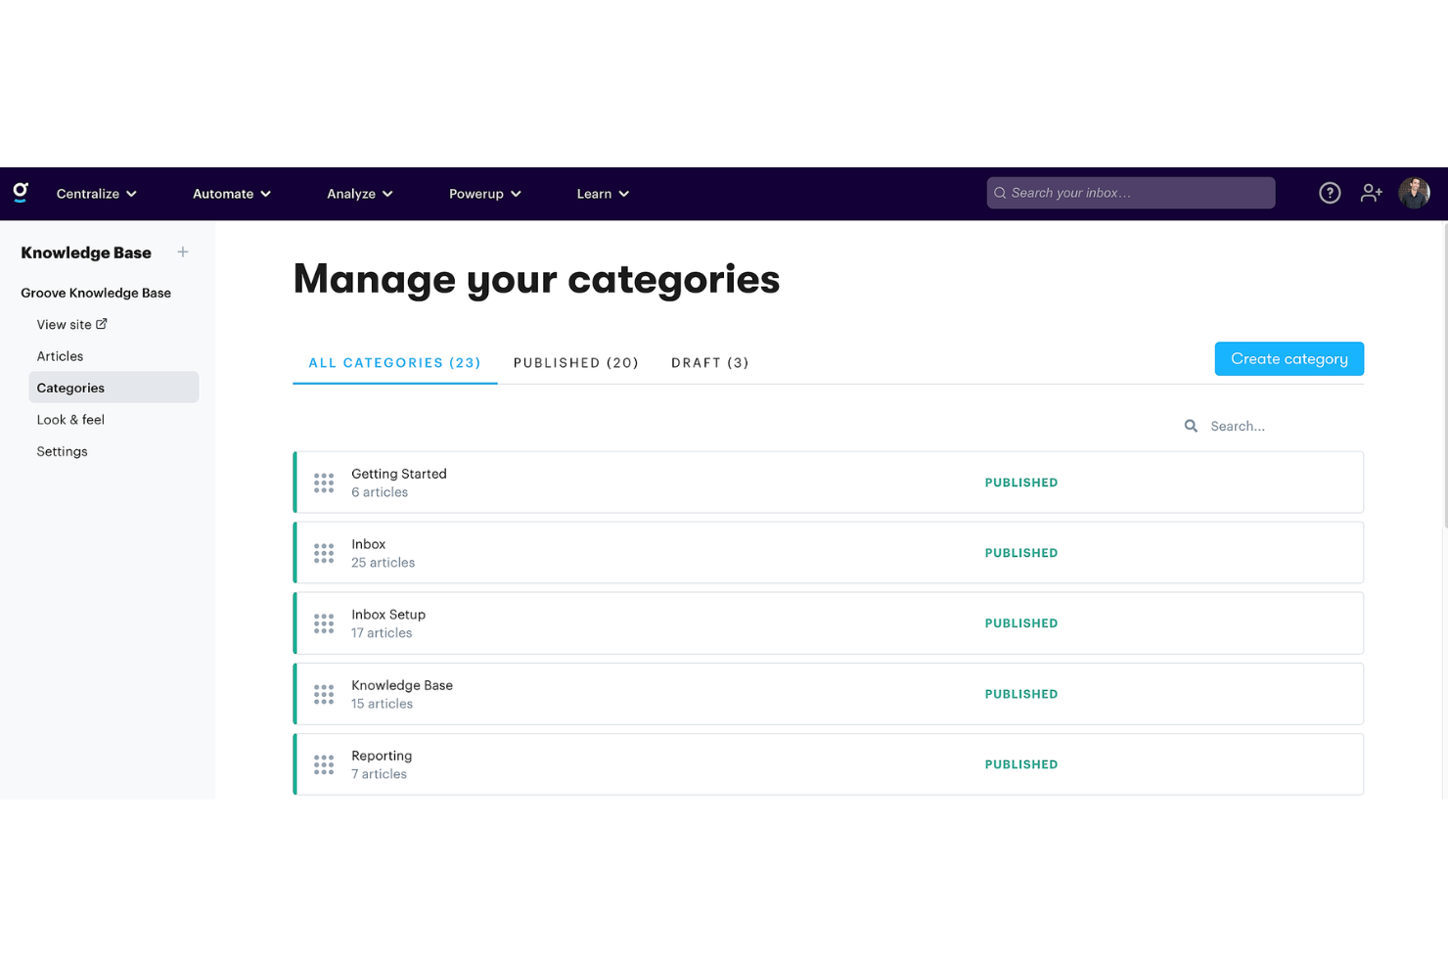Expand the Powerup dropdown menu
Screen dimensions: 1448x966
tap(485, 194)
